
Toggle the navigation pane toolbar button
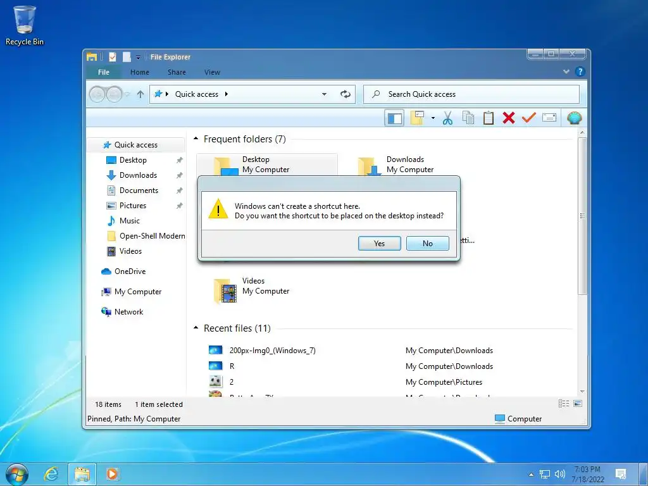pos(394,118)
